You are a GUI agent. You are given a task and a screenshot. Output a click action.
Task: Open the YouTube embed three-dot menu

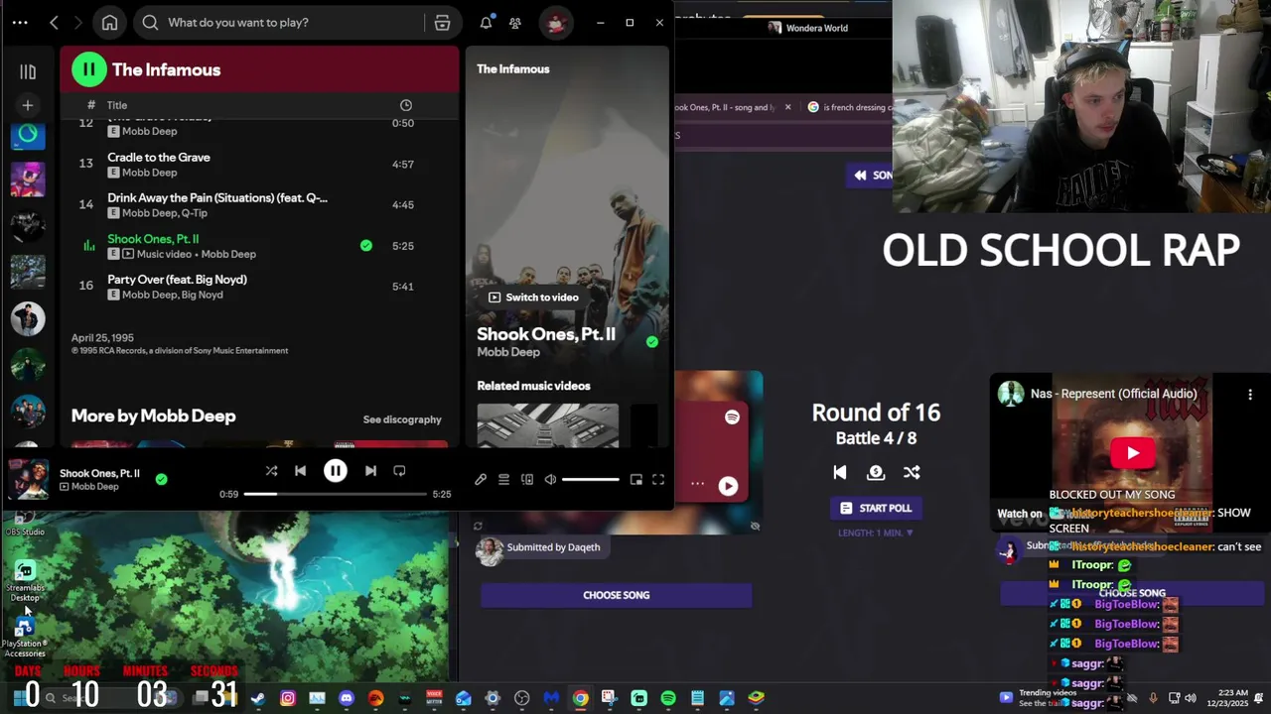[1250, 394]
